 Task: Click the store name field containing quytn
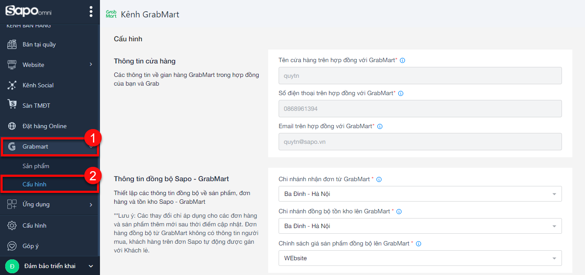coord(420,76)
